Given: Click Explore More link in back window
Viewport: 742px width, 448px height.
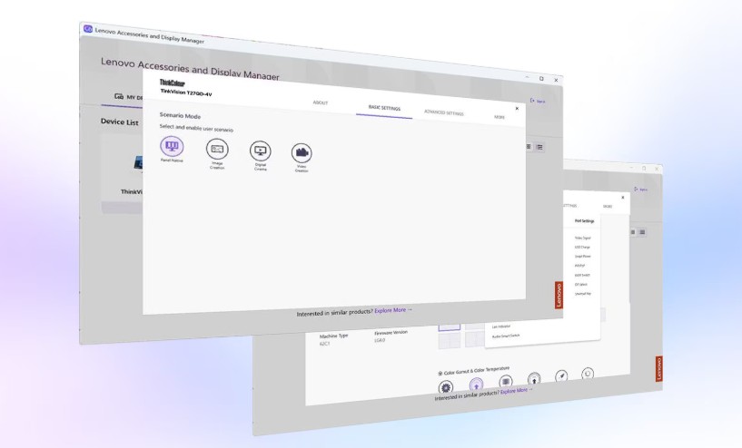Looking at the screenshot, I should pos(515,390).
